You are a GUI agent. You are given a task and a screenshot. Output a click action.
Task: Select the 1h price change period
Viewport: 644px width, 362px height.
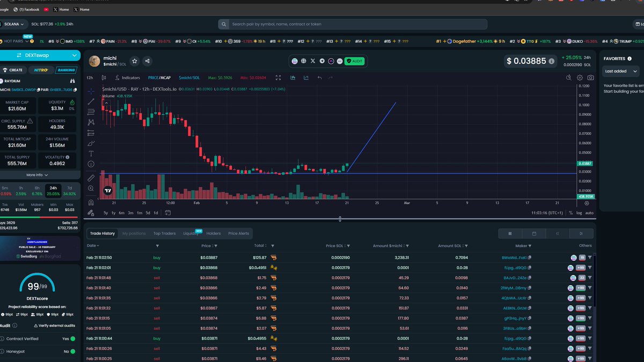[x=21, y=190]
